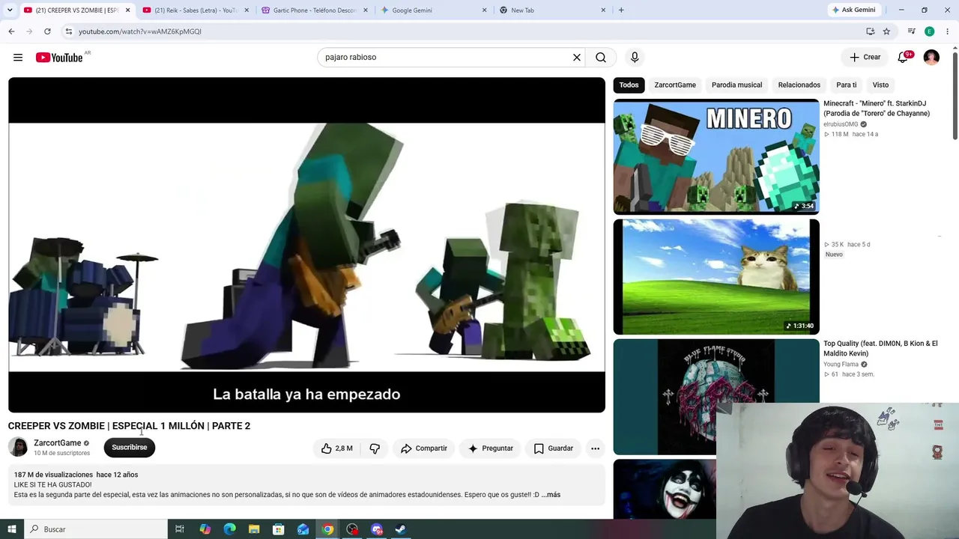Go back in browser history
The image size is (959, 539).
[11, 31]
